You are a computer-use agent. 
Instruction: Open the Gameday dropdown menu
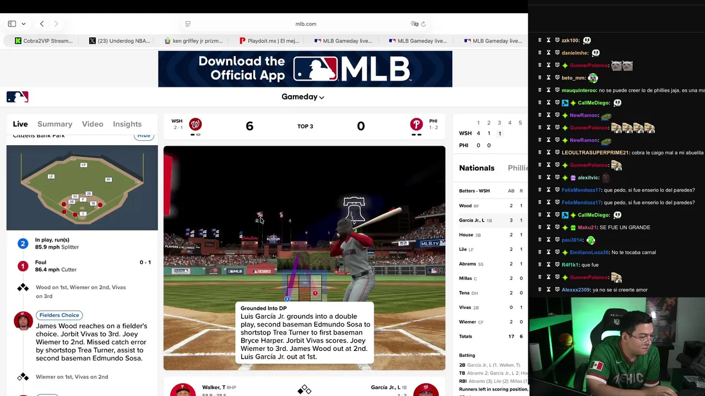[303, 97]
